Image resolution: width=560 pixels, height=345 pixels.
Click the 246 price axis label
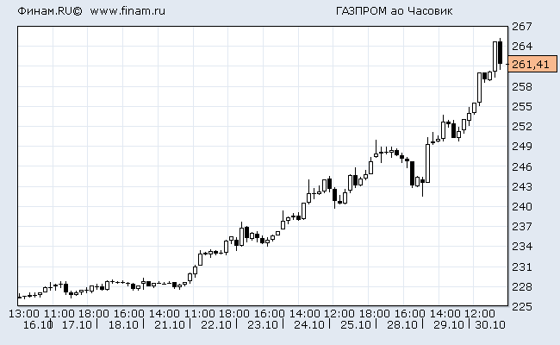click(x=522, y=167)
